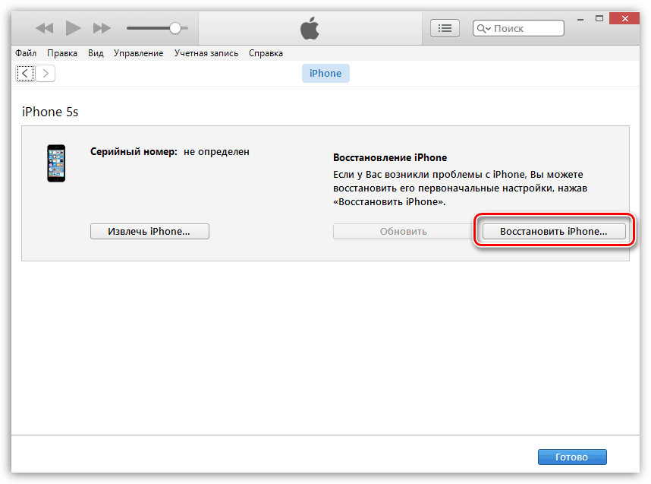
Task: Open the Управление menu
Action: (x=138, y=53)
